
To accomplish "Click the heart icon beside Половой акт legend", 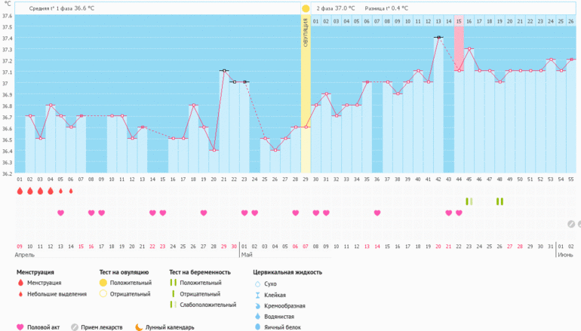I will (x=20, y=327).
